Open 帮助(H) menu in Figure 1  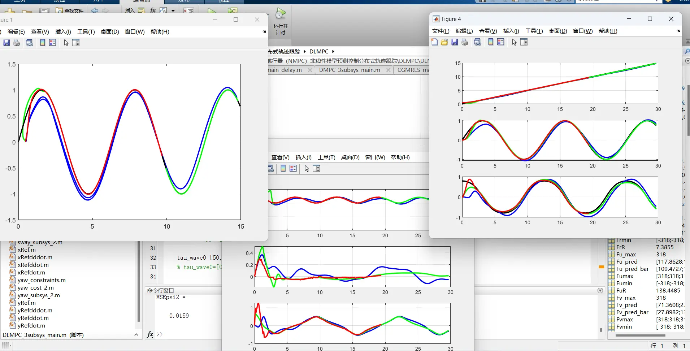tap(160, 32)
